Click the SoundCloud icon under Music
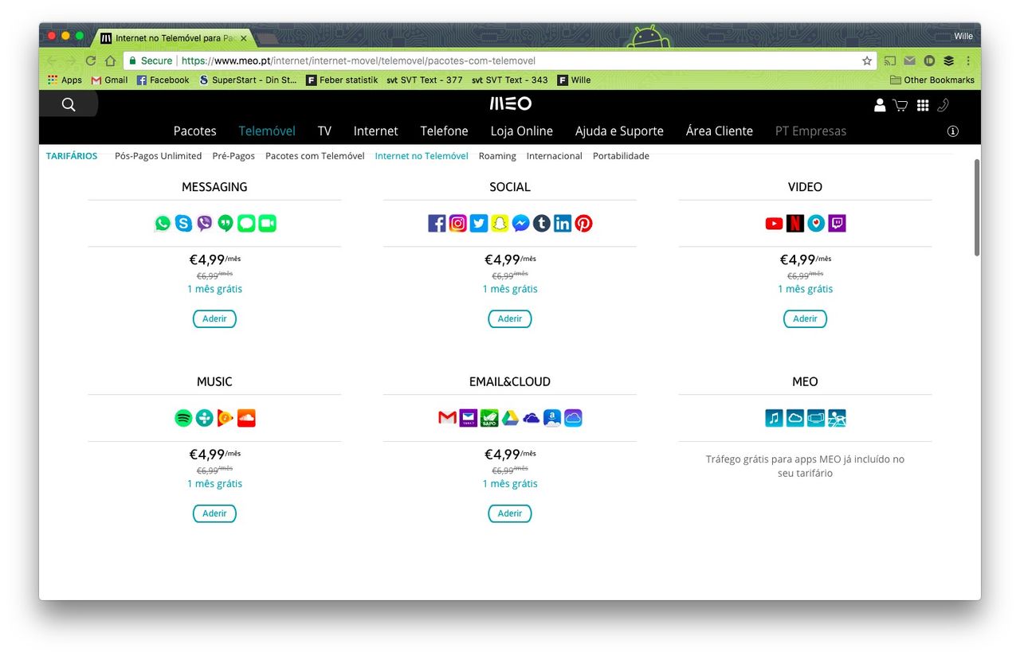 click(246, 418)
